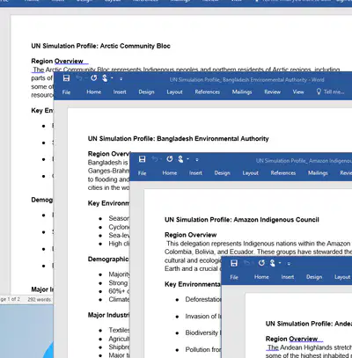Click Save icon in Bangladesh Environmental Authority window
The height and width of the screenshot is (358, 352).
click(x=67, y=78)
